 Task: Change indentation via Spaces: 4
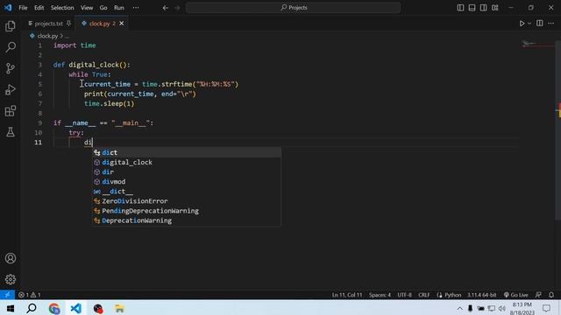point(380,295)
